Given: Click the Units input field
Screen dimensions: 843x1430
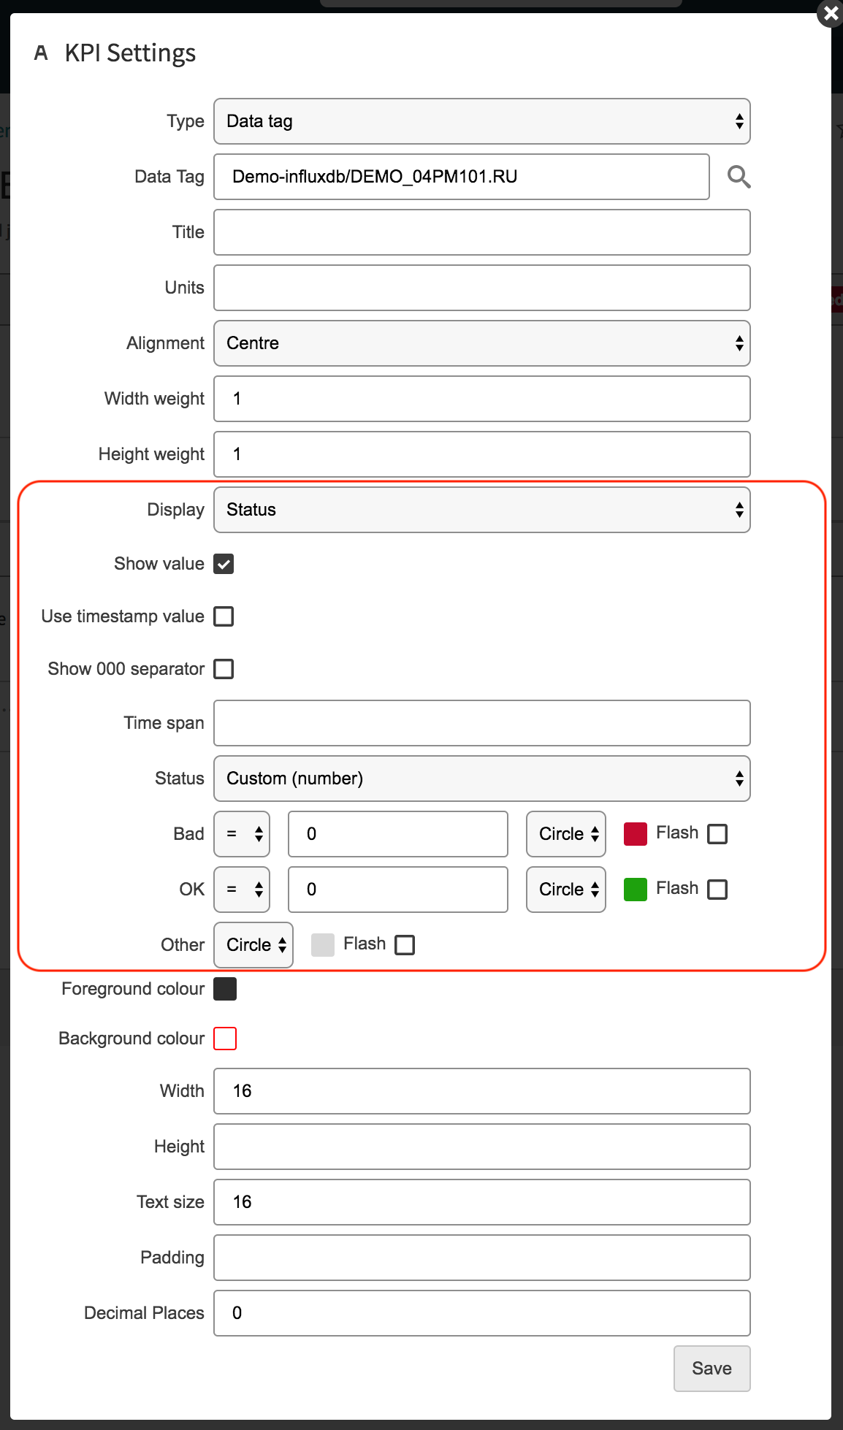Looking at the screenshot, I should click(482, 288).
